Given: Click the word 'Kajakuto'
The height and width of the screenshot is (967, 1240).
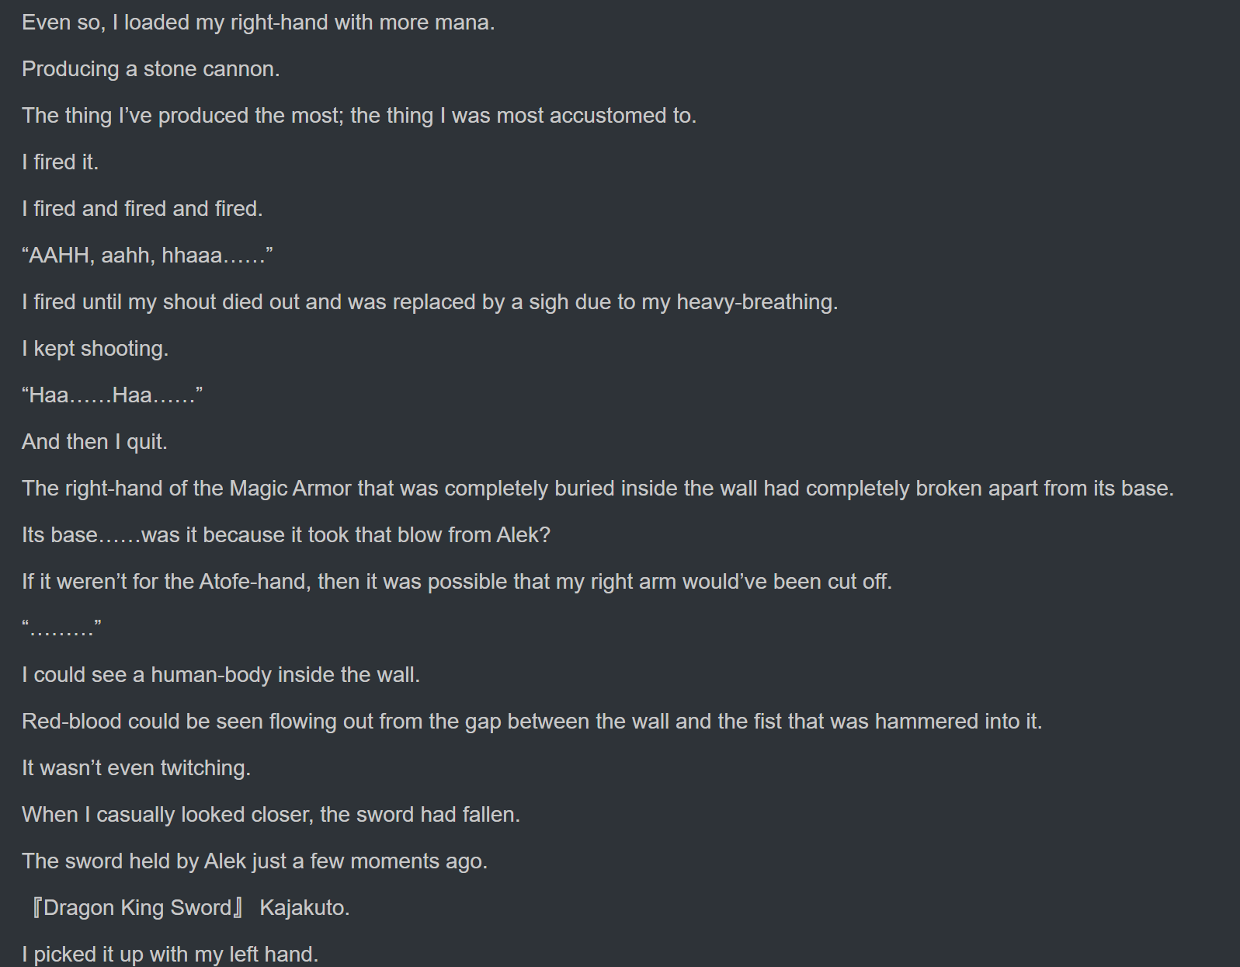Looking at the screenshot, I should pos(303,908).
